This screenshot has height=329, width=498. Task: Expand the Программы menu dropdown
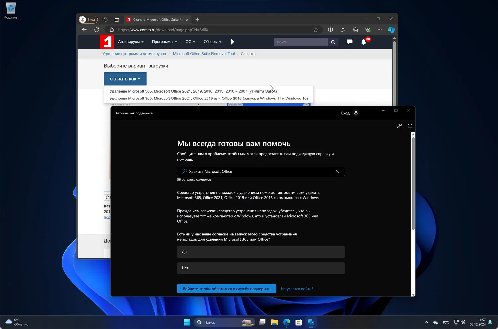tap(164, 42)
